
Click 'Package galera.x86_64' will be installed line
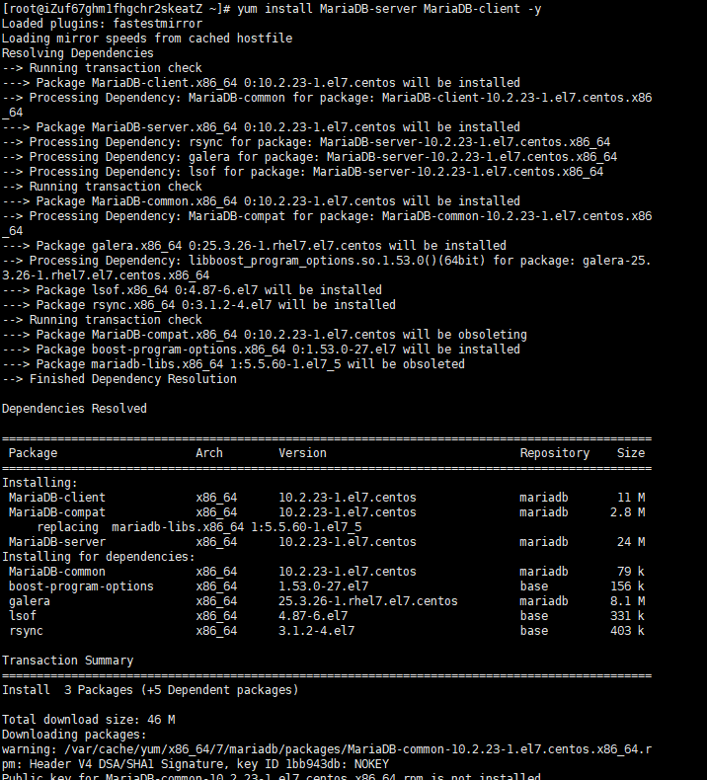[254, 246]
